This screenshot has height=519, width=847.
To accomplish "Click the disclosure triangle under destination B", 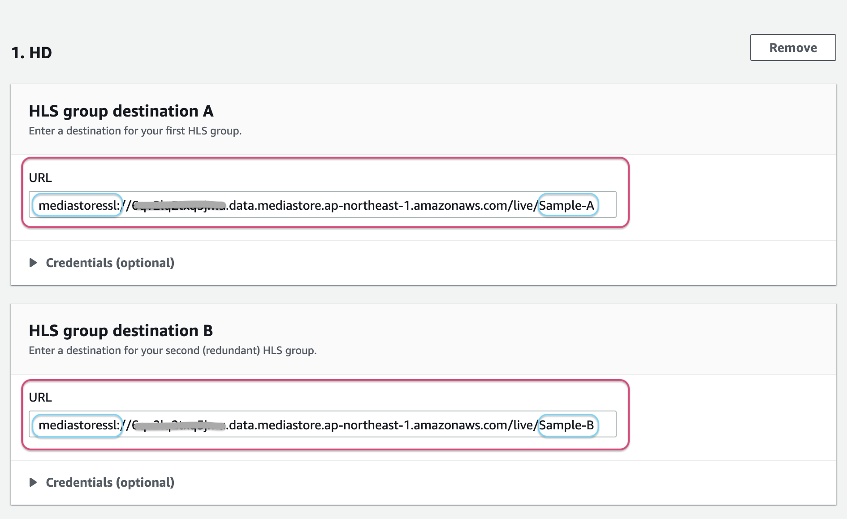I will point(33,482).
